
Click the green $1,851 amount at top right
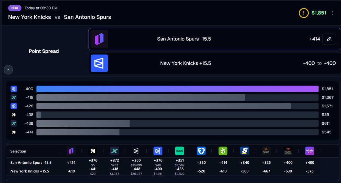pyautogui.click(x=319, y=13)
